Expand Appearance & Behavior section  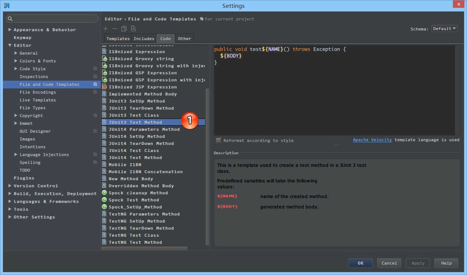(10, 30)
